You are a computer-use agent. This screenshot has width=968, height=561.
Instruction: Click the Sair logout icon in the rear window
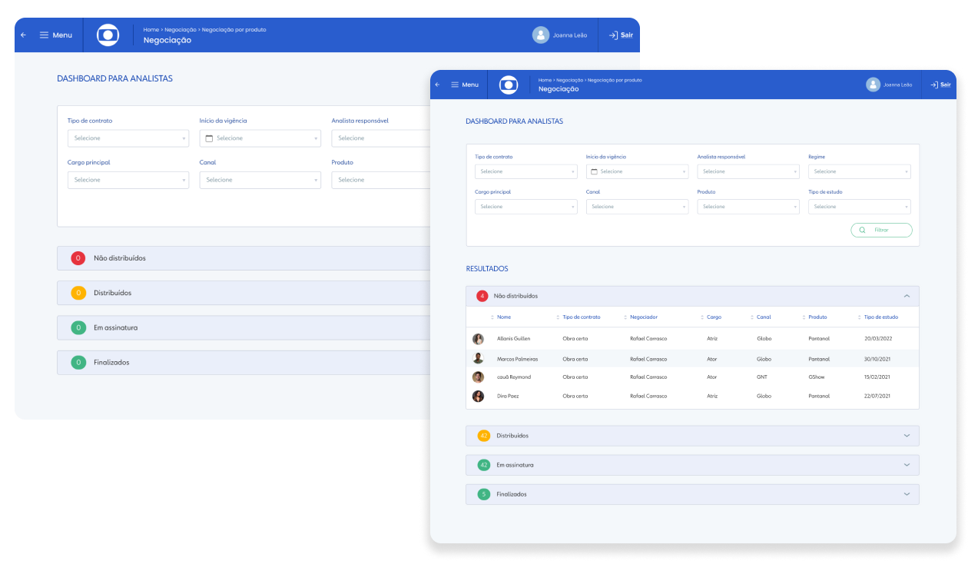613,35
